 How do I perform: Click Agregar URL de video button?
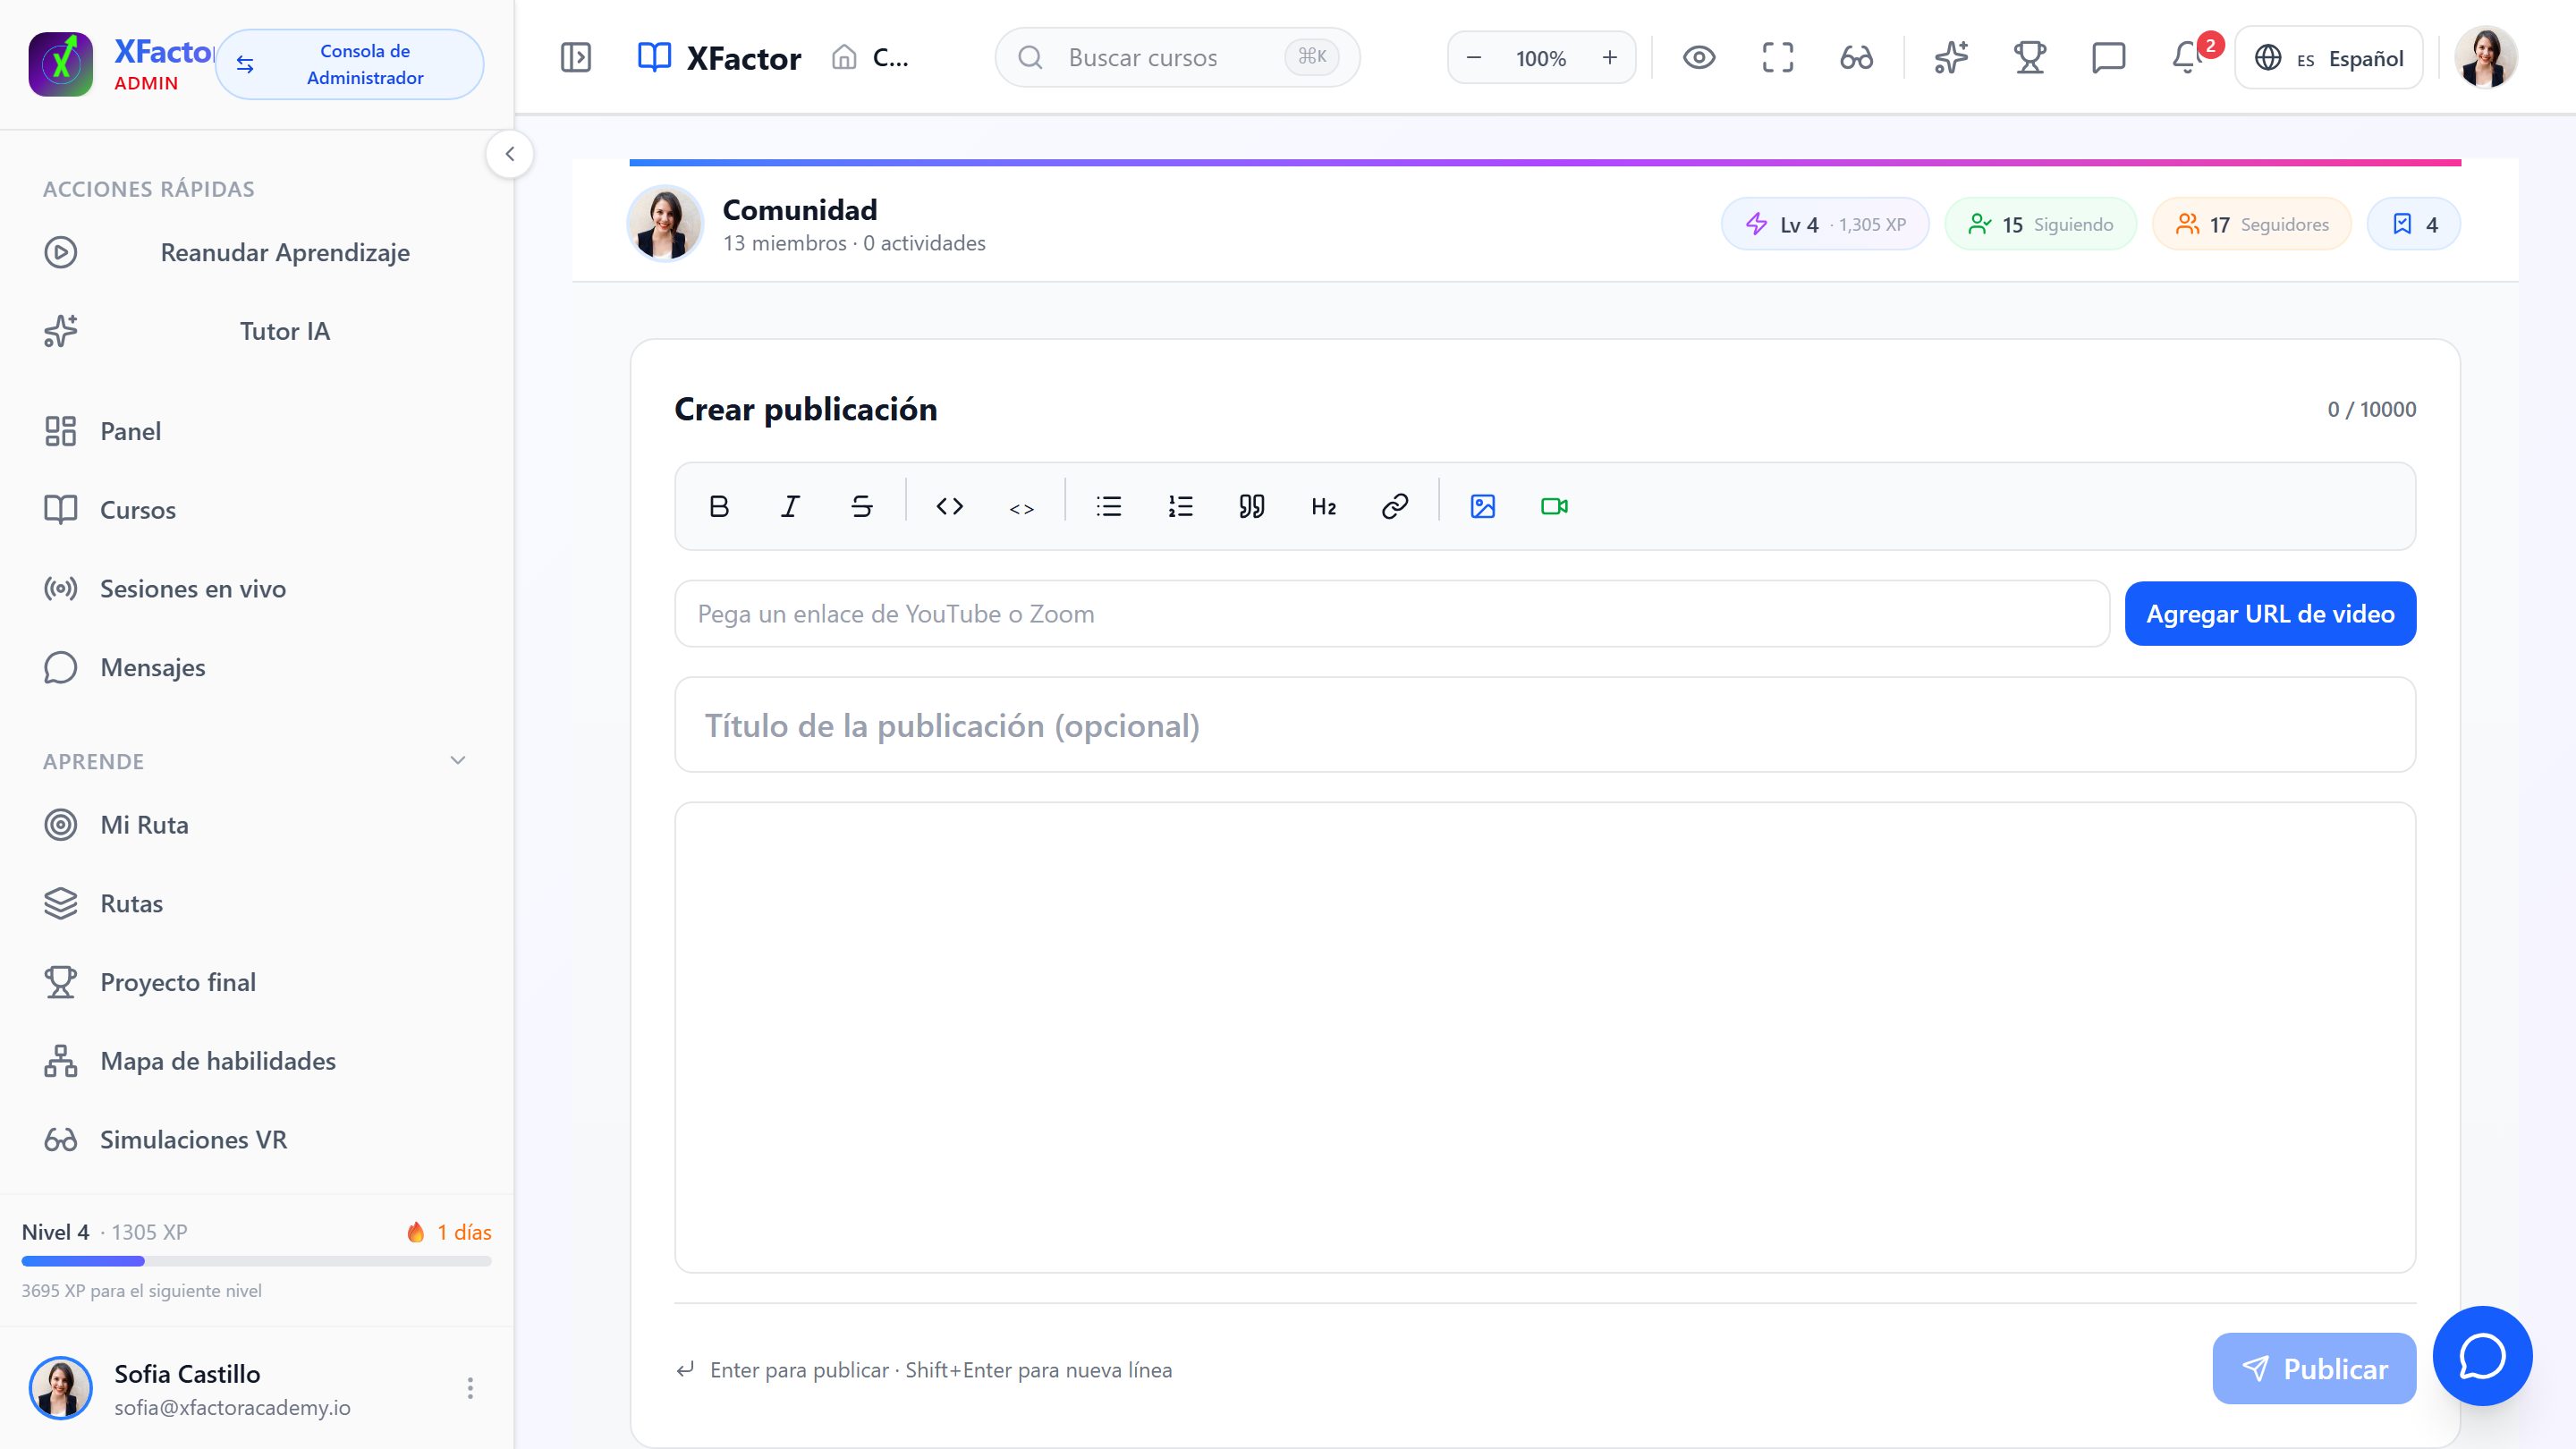2270,613
